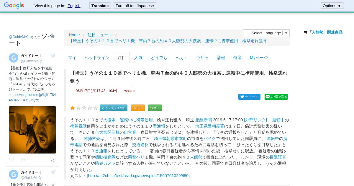Go to Home breadcrumb
Viewport: 354px width, 186px height.
click(74, 35)
